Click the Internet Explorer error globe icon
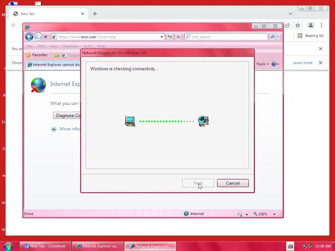 38,85
